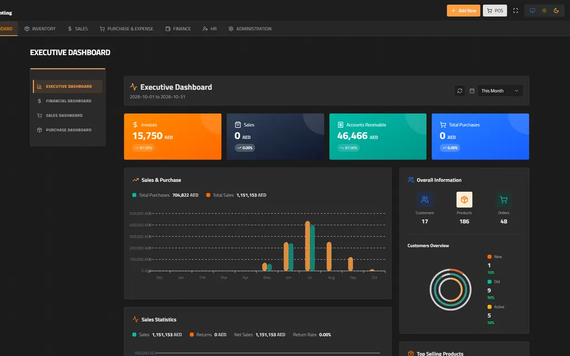Click the Customers icon tile
The height and width of the screenshot is (356, 570).
point(425,200)
